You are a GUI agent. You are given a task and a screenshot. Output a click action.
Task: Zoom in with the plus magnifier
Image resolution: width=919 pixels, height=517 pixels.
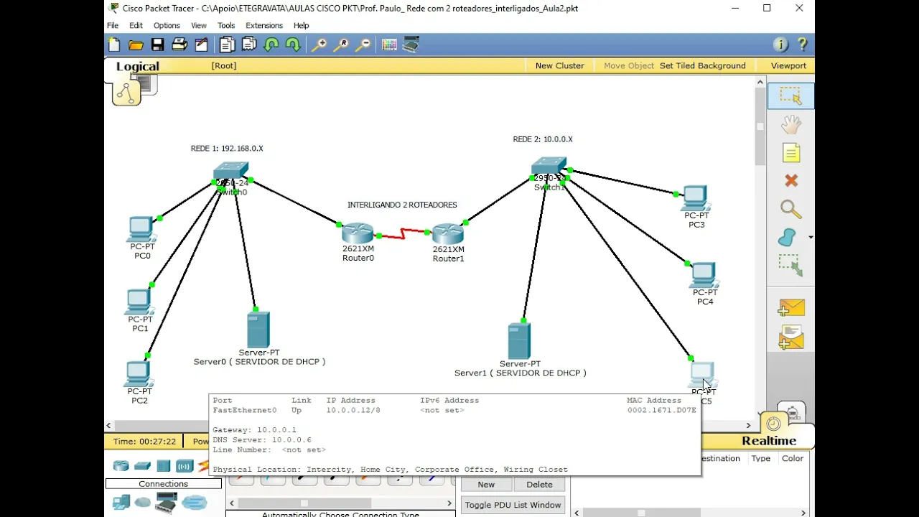pos(318,45)
